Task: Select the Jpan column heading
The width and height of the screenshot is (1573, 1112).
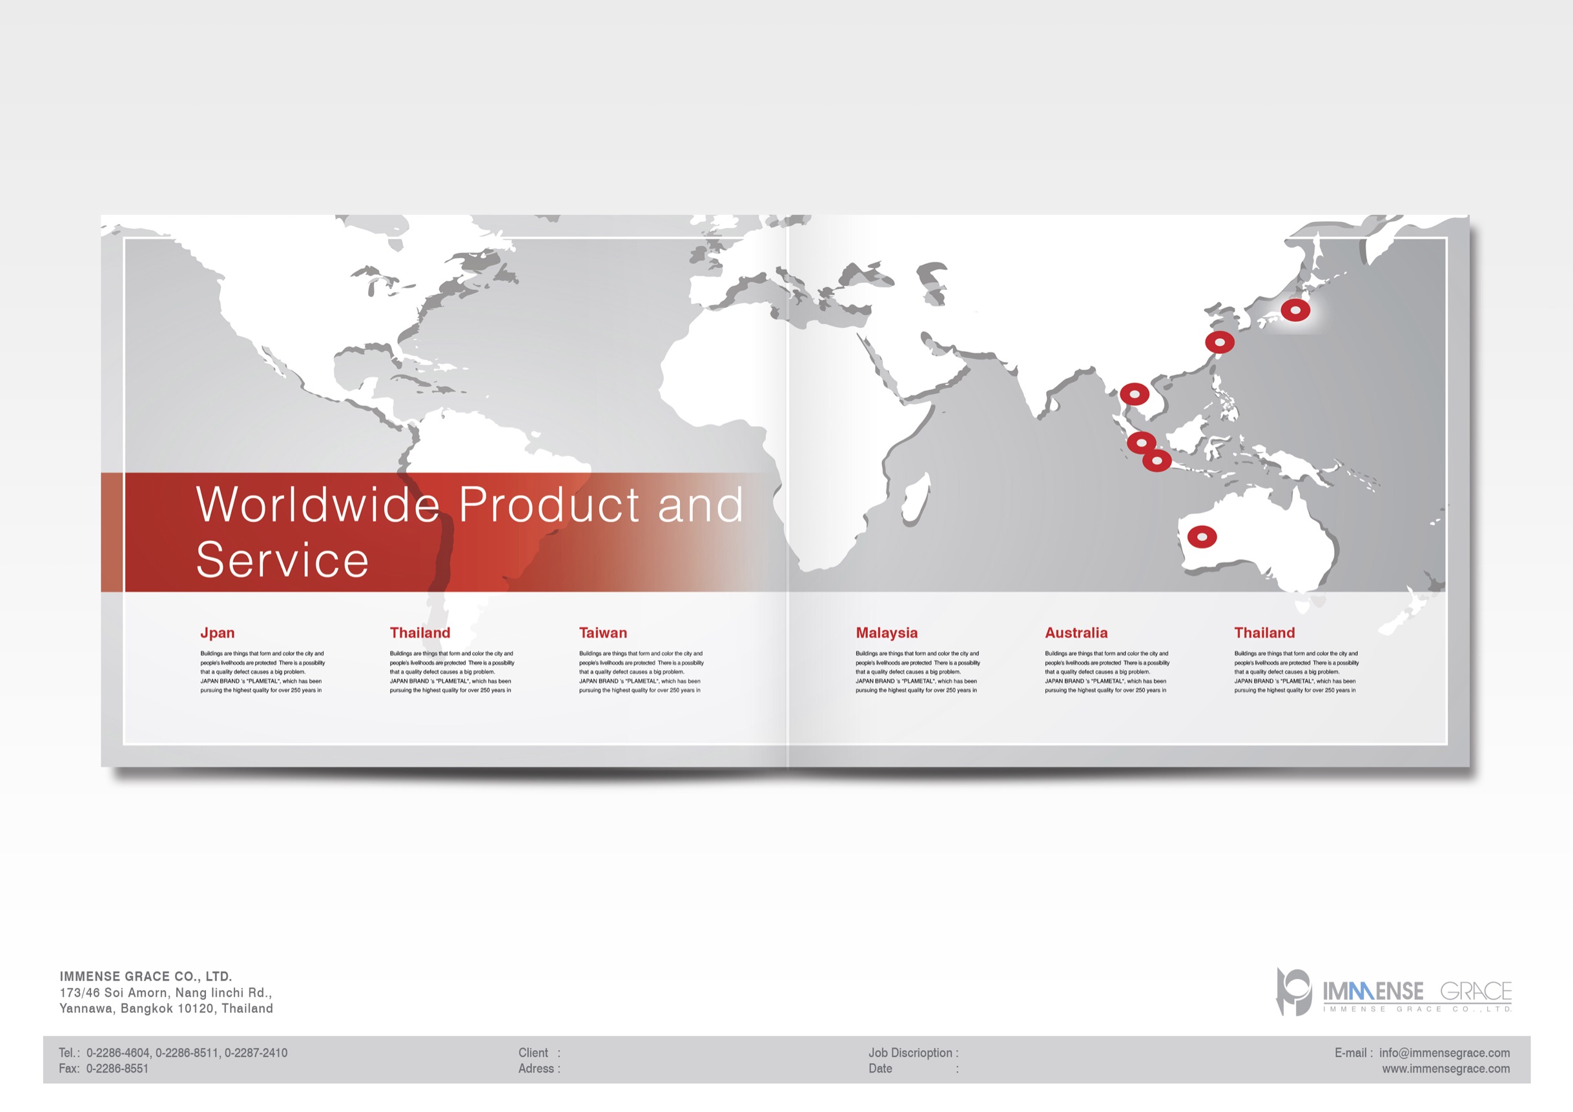Action: [217, 632]
